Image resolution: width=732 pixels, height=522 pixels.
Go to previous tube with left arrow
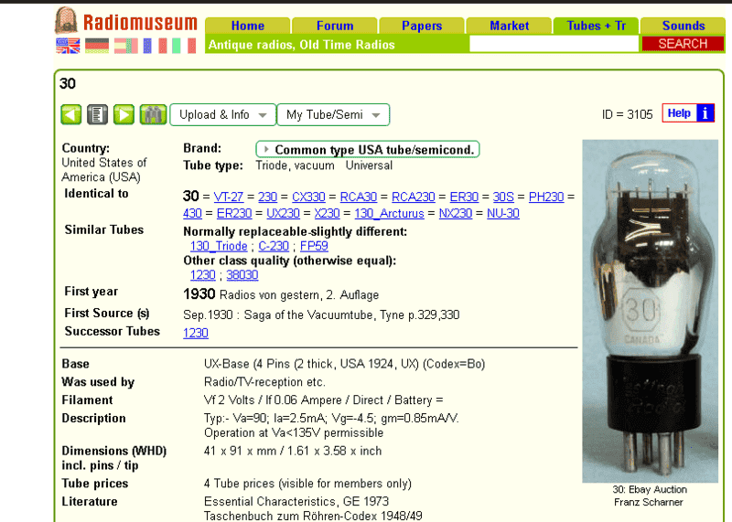71,115
